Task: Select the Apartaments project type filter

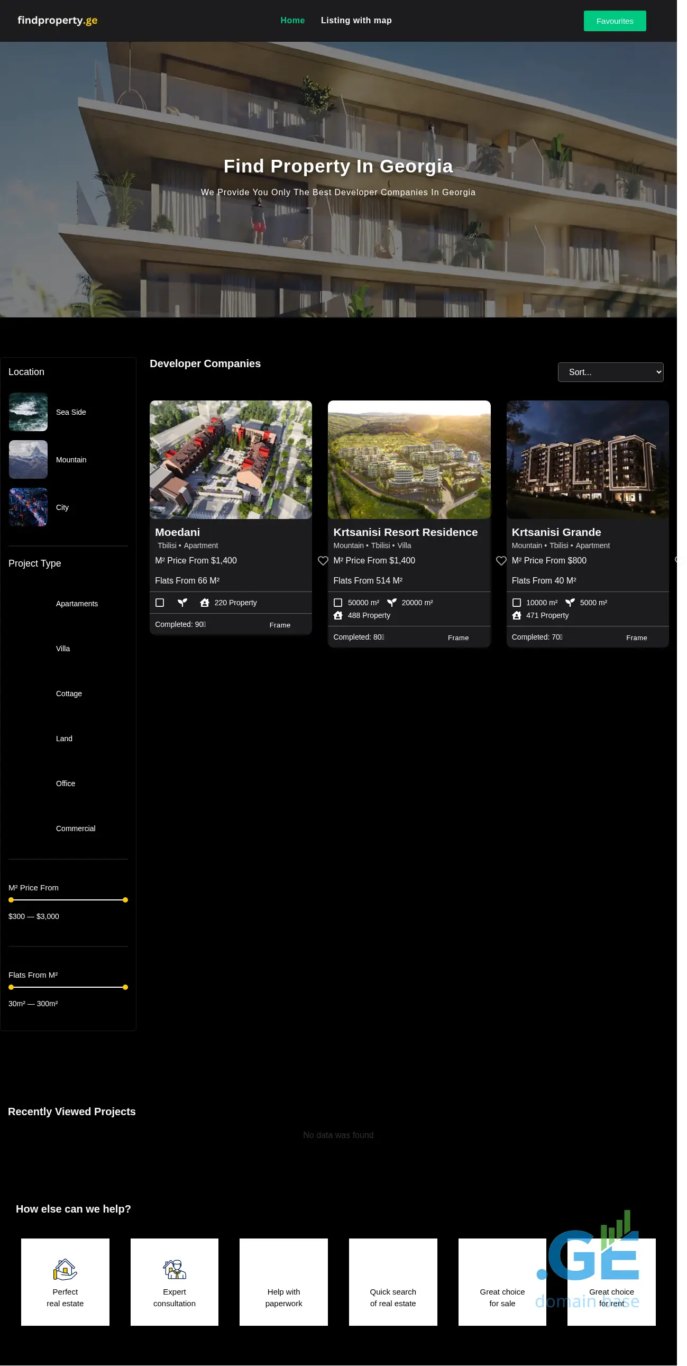Action: (76, 604)
